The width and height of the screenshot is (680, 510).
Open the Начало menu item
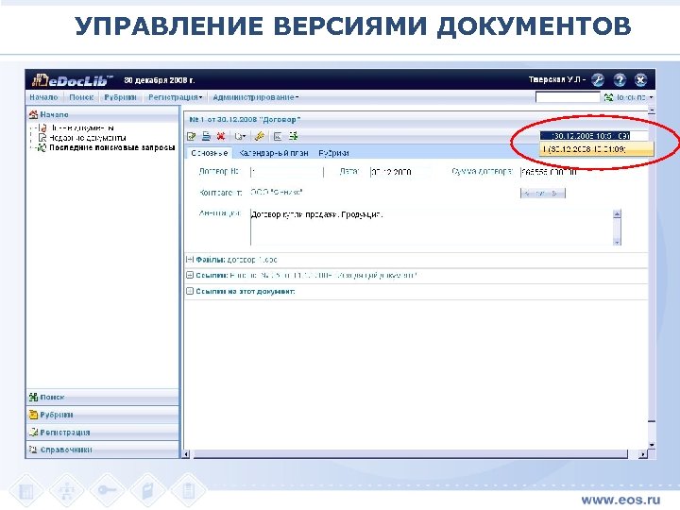coord(43,97)
